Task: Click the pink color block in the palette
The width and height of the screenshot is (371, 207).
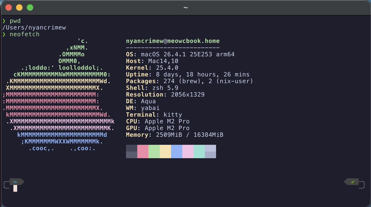Action: pos(143,151)
